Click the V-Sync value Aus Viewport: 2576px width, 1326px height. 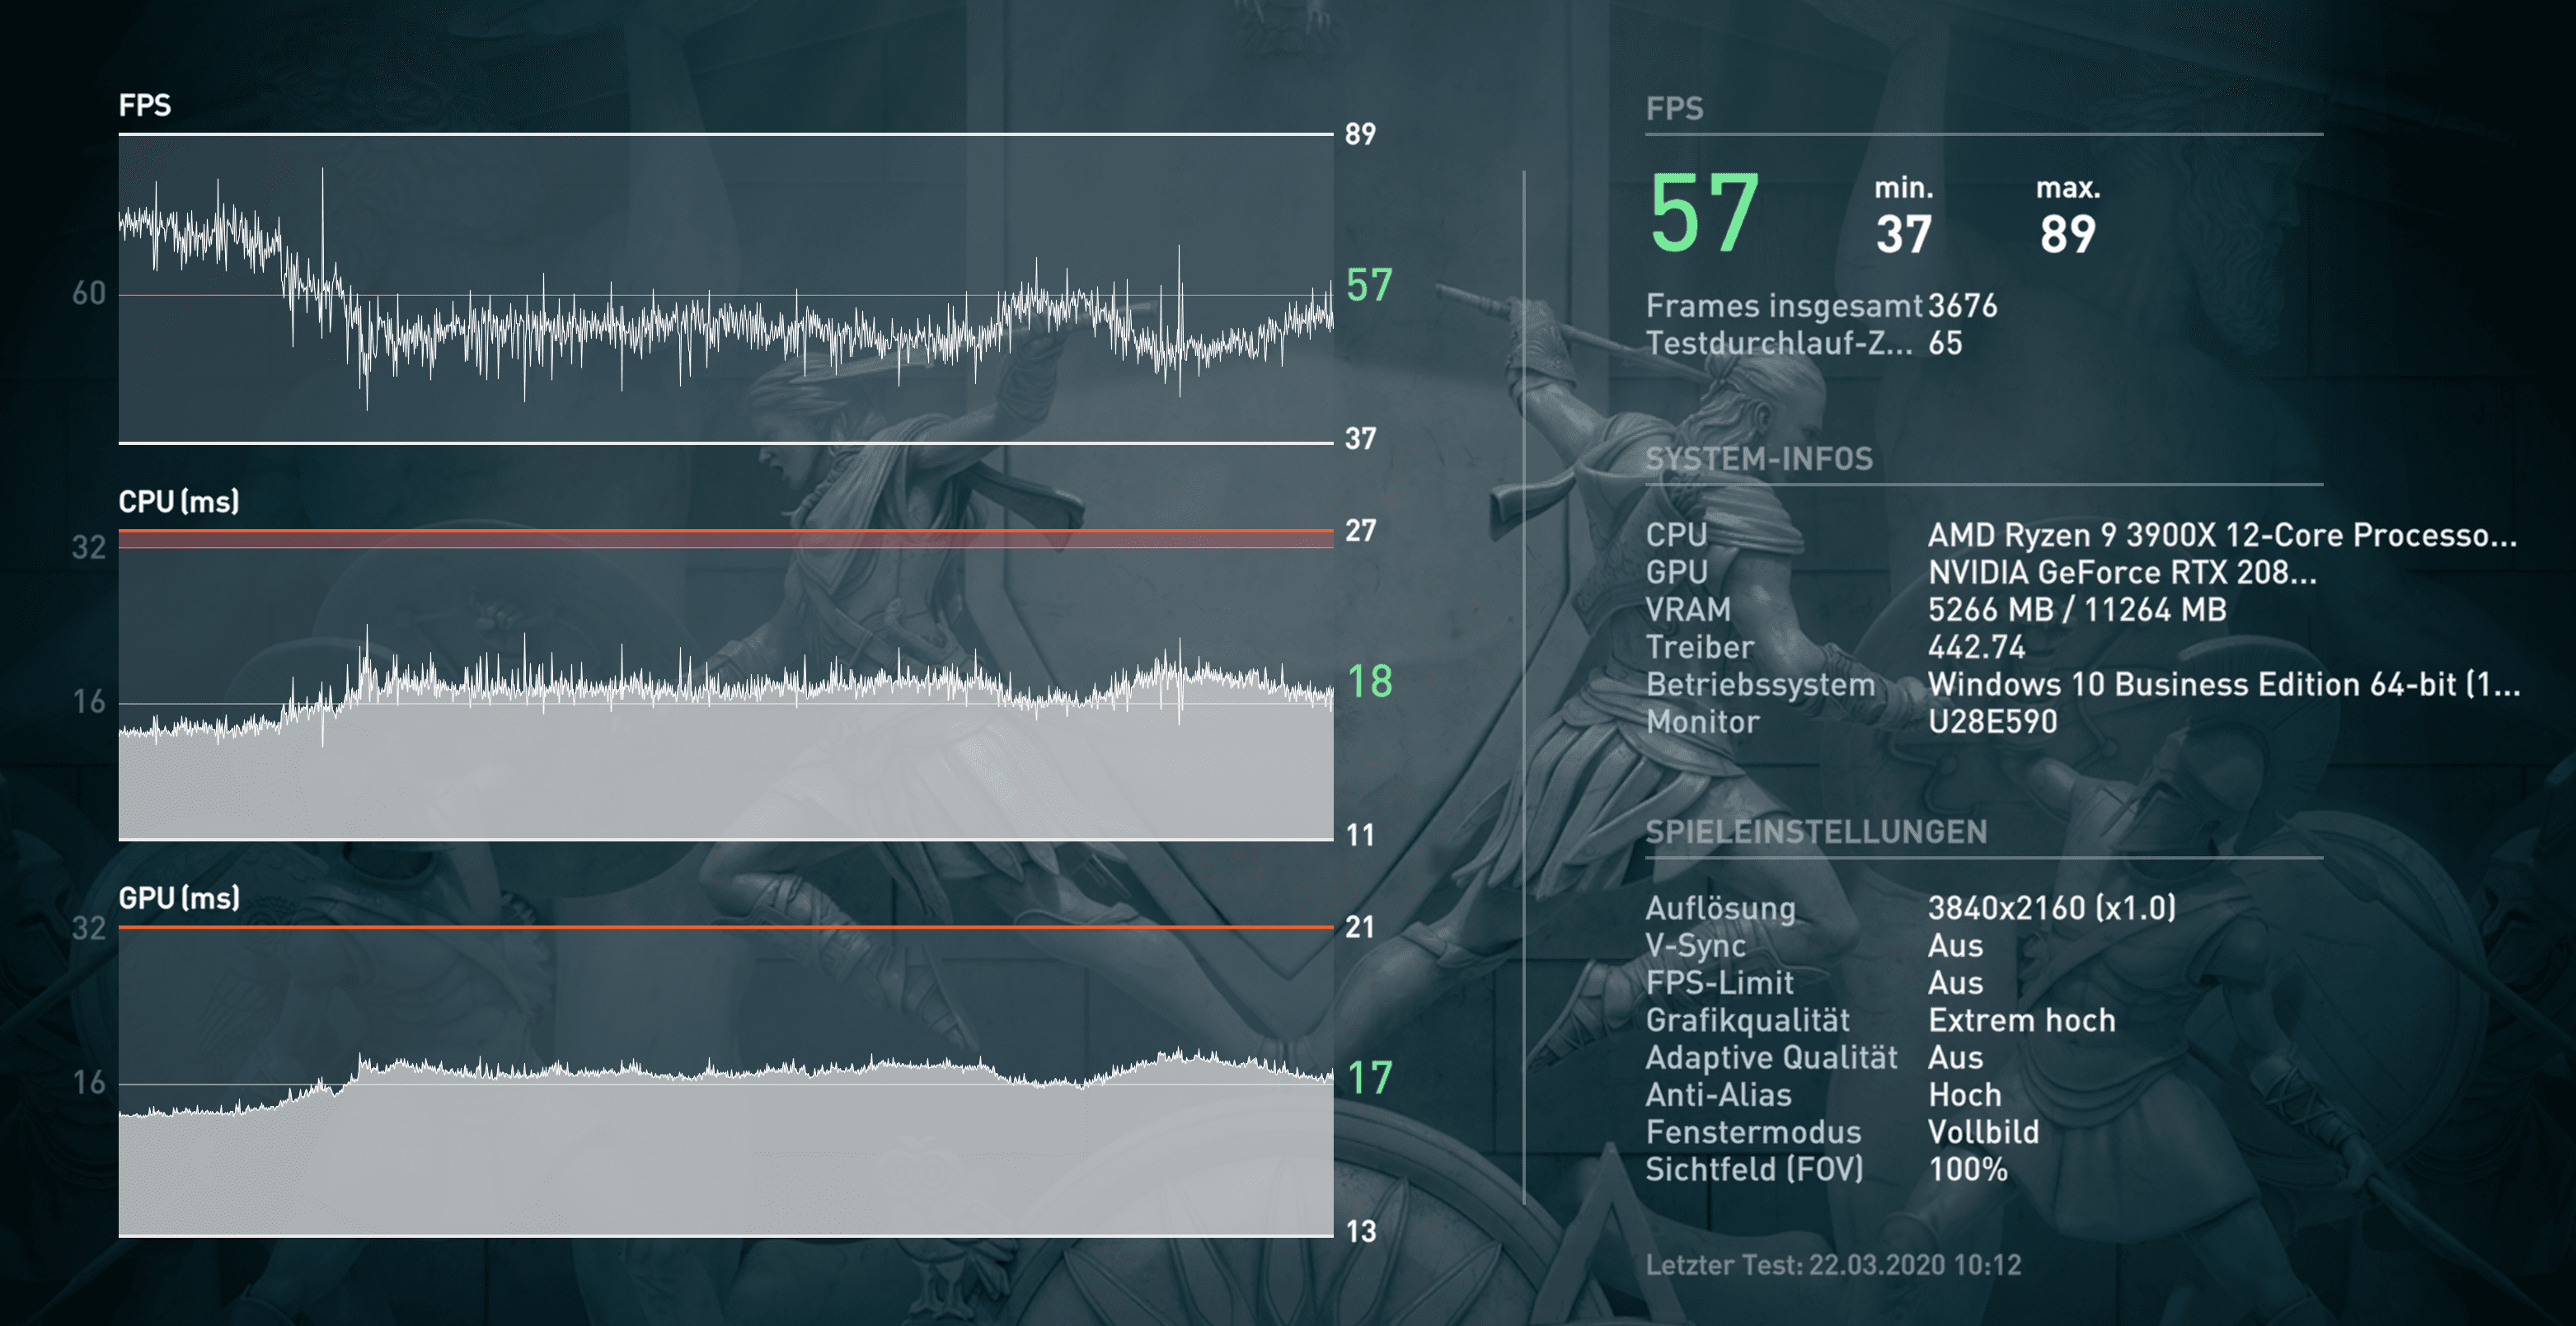(1955, 945)
